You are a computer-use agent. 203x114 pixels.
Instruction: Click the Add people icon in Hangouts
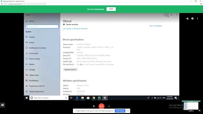[x=187, y=18]
